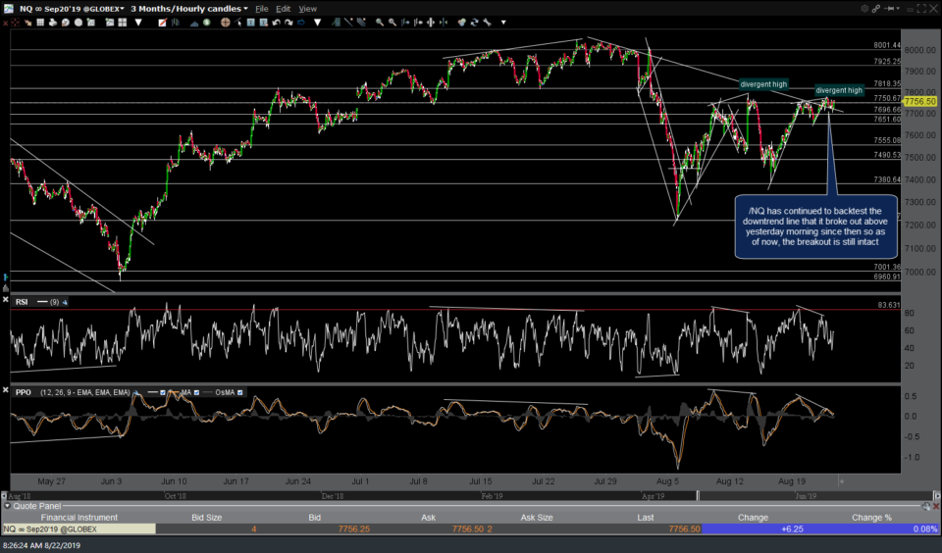Collapse the Quote Panel expander
This screenshot has height=553, width=942.
7,506
